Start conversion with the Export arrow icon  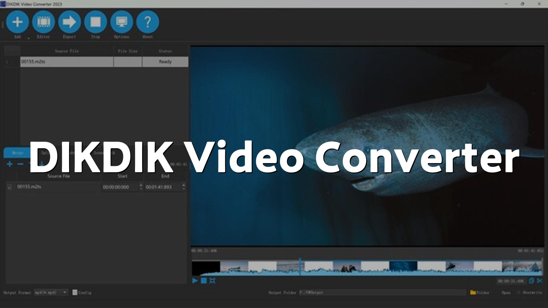pos(69,22)
